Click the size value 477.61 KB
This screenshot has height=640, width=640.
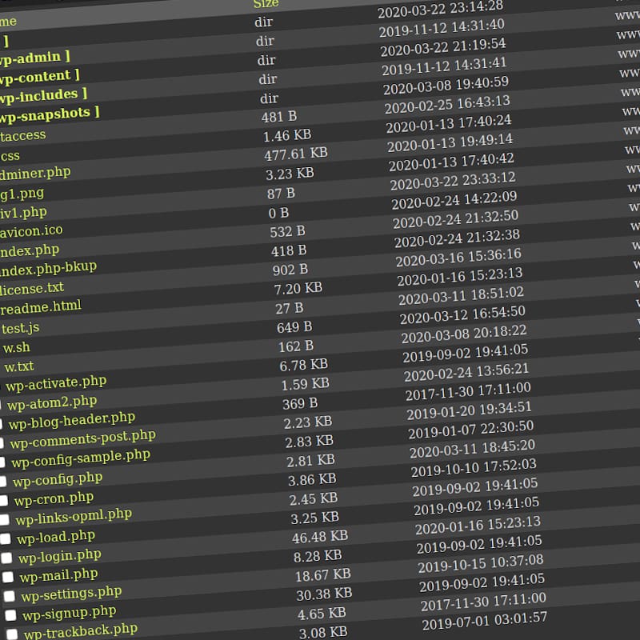click(x=296, y=154)
